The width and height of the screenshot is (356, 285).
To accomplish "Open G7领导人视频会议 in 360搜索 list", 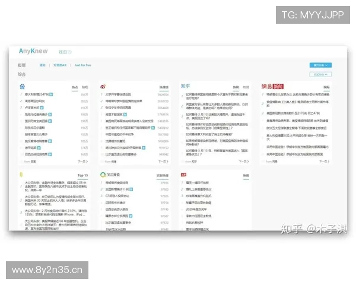I will coord(117,196).
